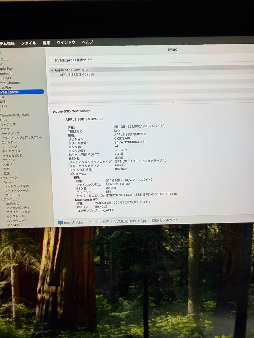Select SAS in sidebar

pyautogui.click(x=3, y=101)
